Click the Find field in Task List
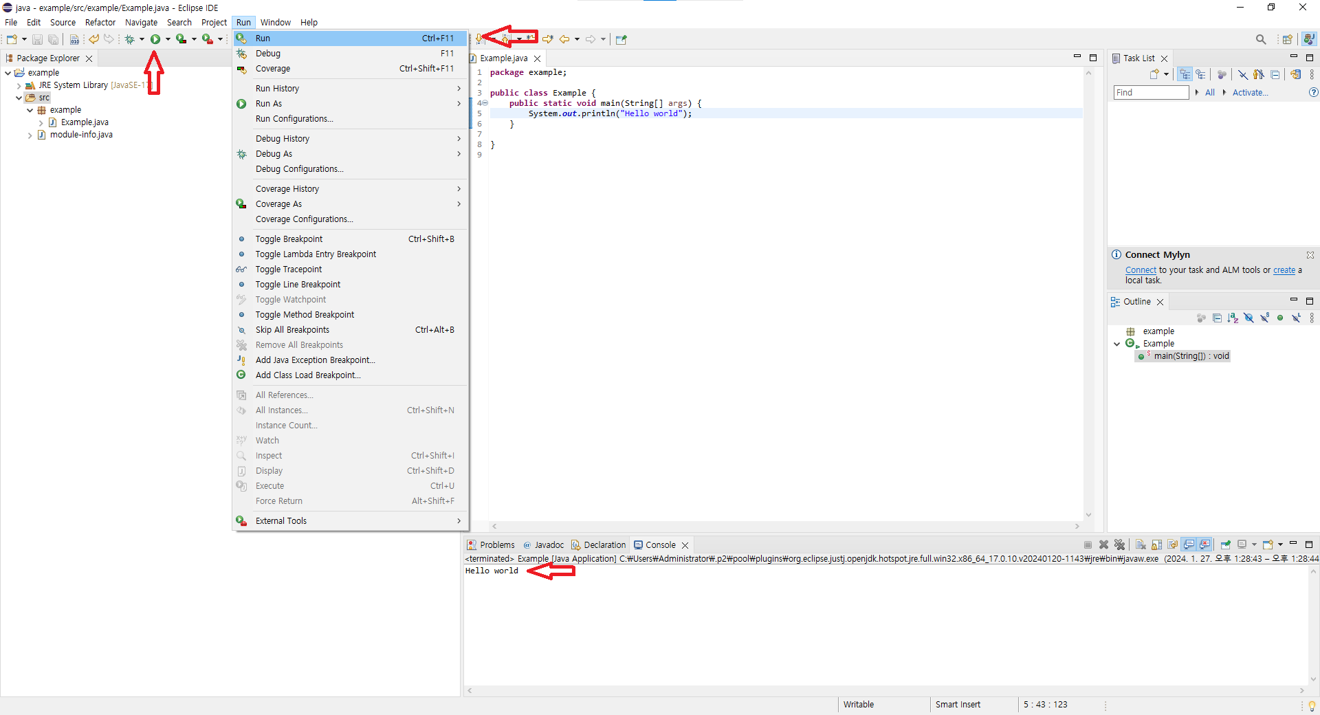The image size is (1320, 715). click(1151, 92)
